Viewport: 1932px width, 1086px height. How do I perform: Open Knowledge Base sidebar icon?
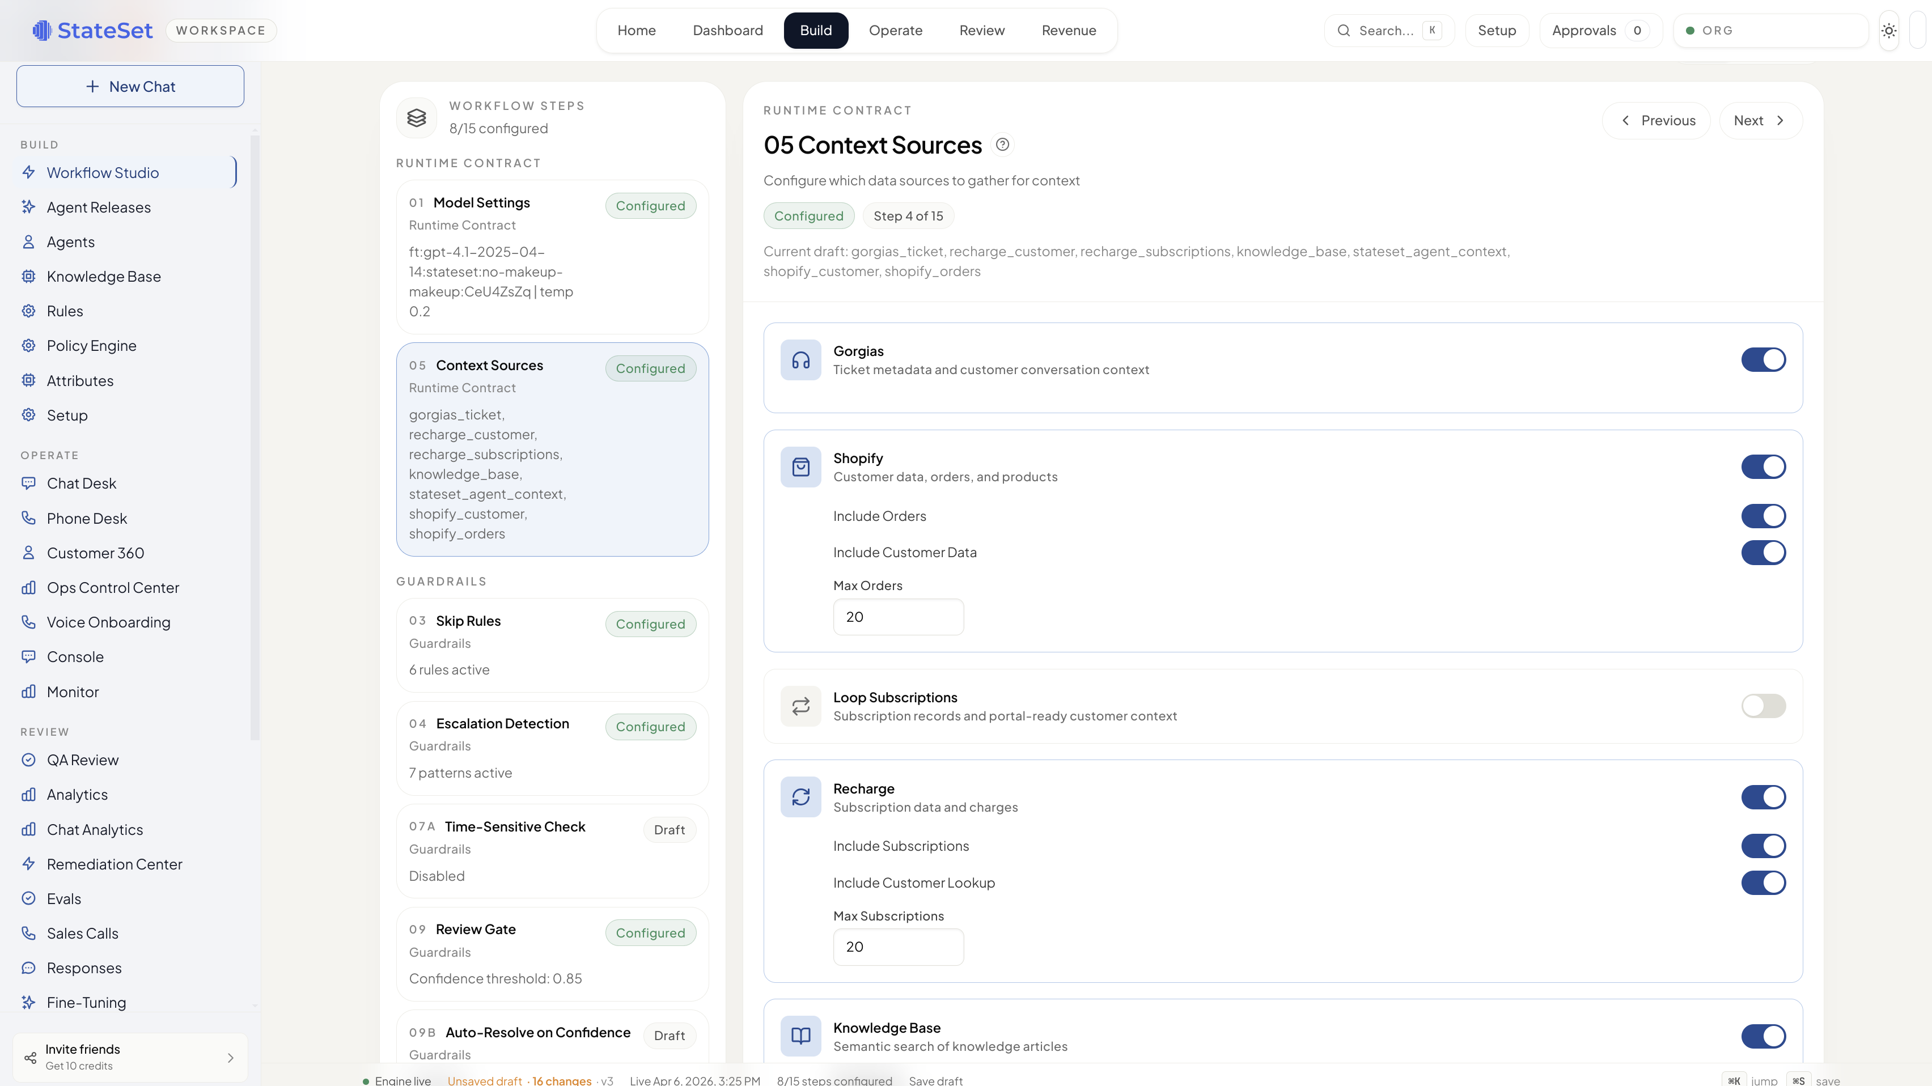coord(28,276)
